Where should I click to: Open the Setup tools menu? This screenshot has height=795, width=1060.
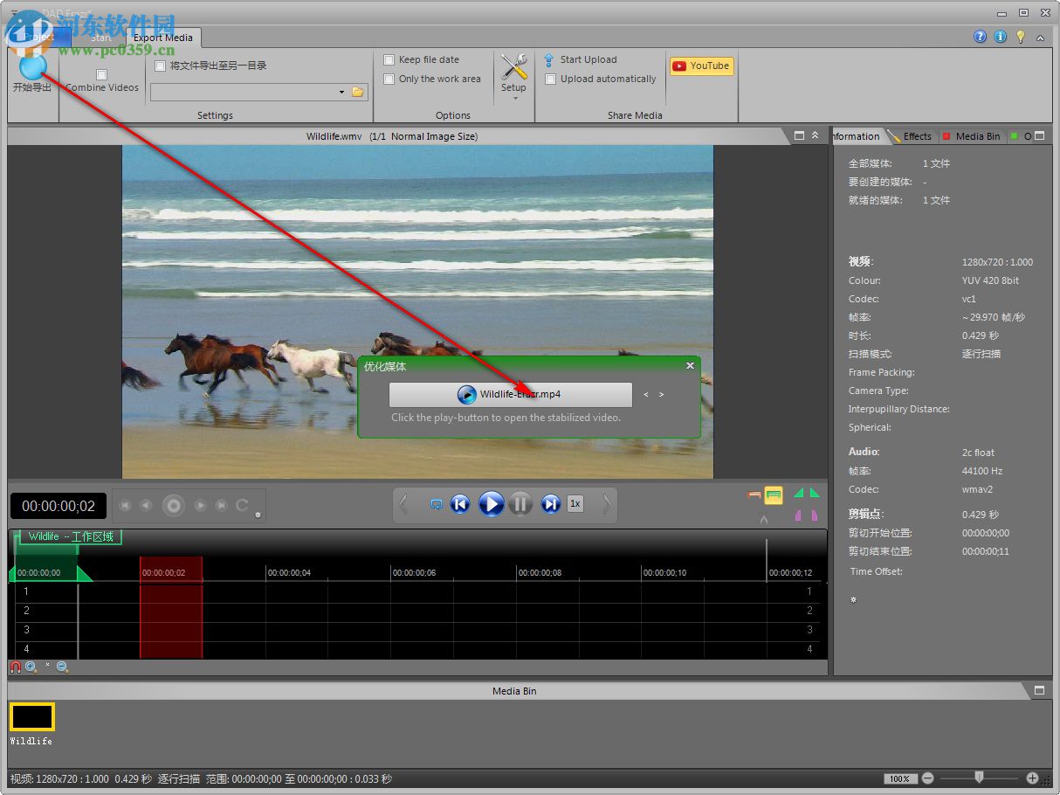[x=513, y=73]
